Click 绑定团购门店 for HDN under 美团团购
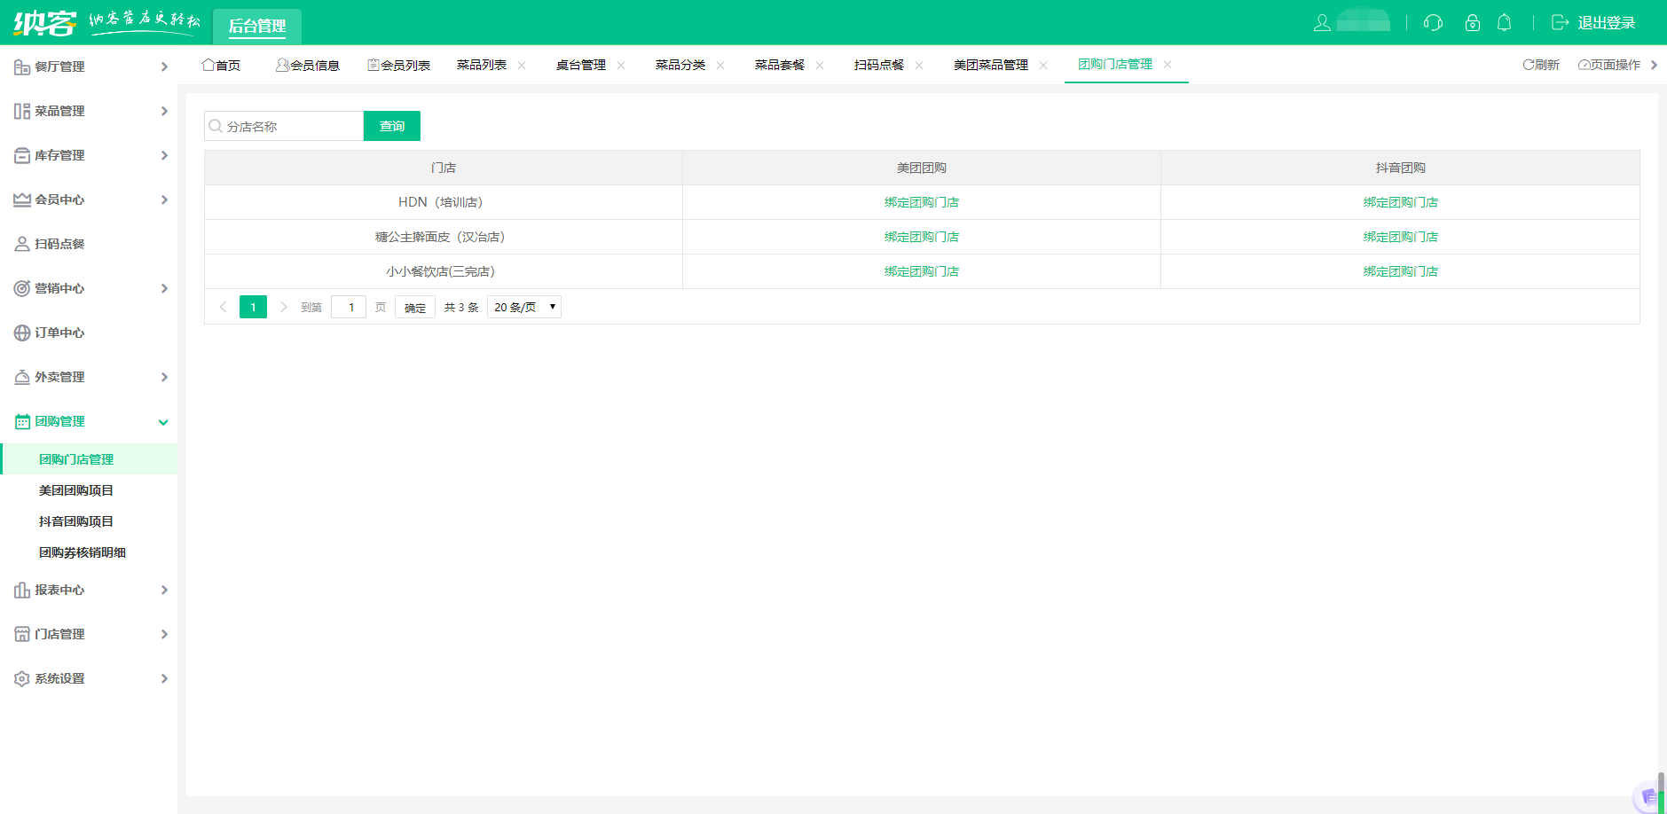This screenshot has height=814, width=1667. pos(921,202)
